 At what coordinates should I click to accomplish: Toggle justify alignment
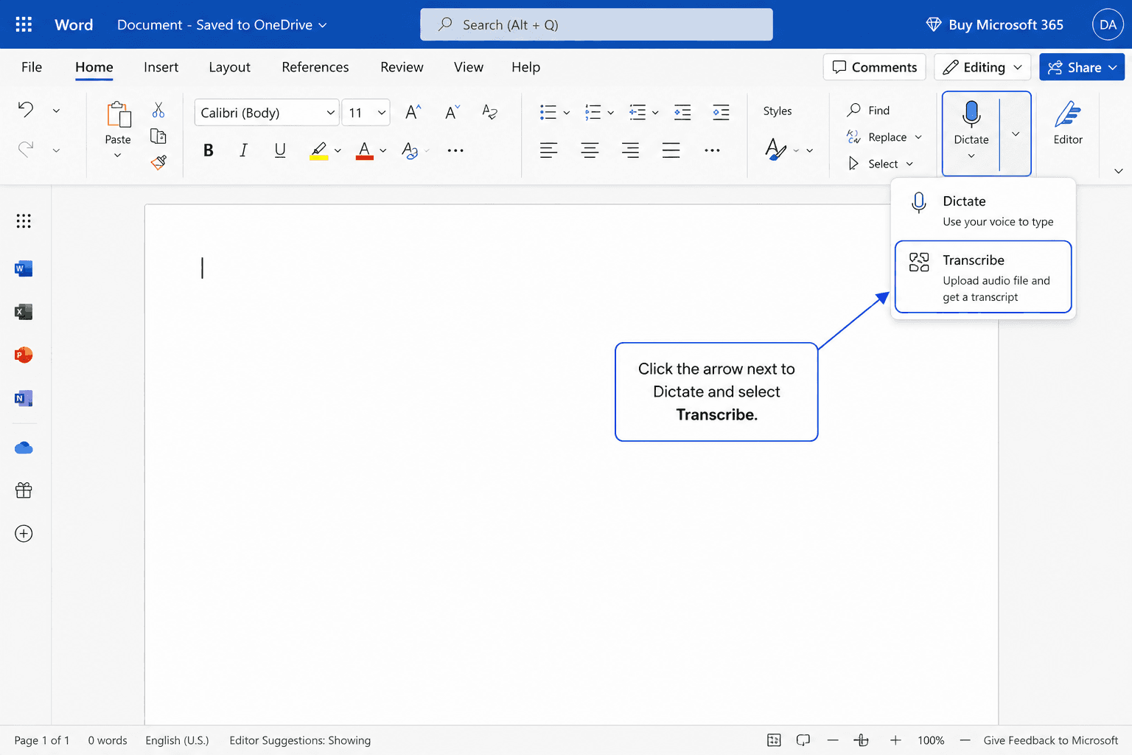point(671,150)
